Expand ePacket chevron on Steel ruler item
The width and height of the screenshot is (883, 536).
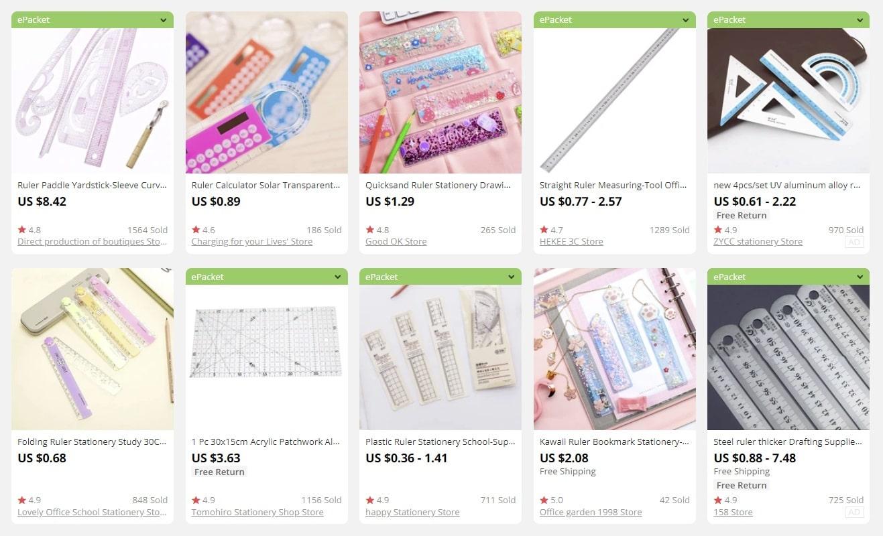[x=860, y=277]
